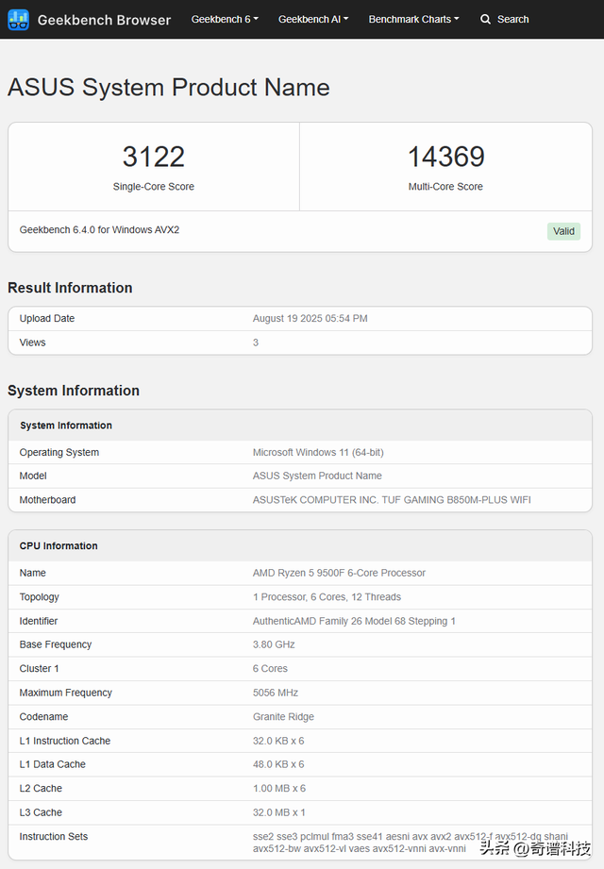
Task: Click the Topology row label
Action: [40, 597]
